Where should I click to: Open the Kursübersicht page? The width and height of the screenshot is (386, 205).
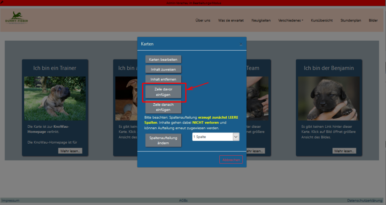point(322,20)
